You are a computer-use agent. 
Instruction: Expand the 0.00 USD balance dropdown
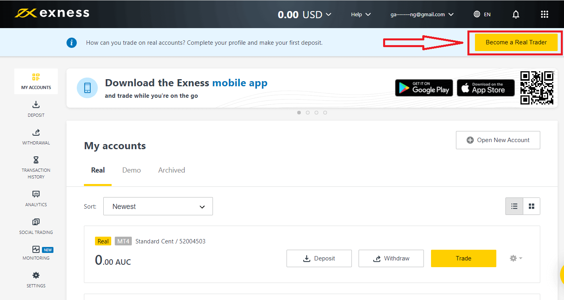304,15
